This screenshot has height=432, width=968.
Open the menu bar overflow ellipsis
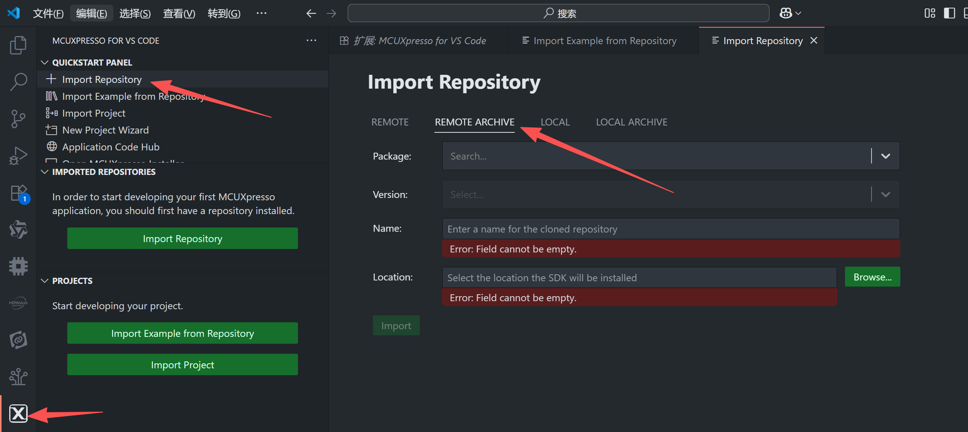(261, 13)
